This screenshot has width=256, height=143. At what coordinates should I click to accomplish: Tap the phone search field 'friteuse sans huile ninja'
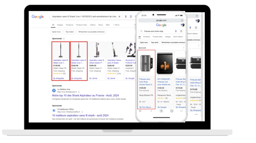coord(153,31)
